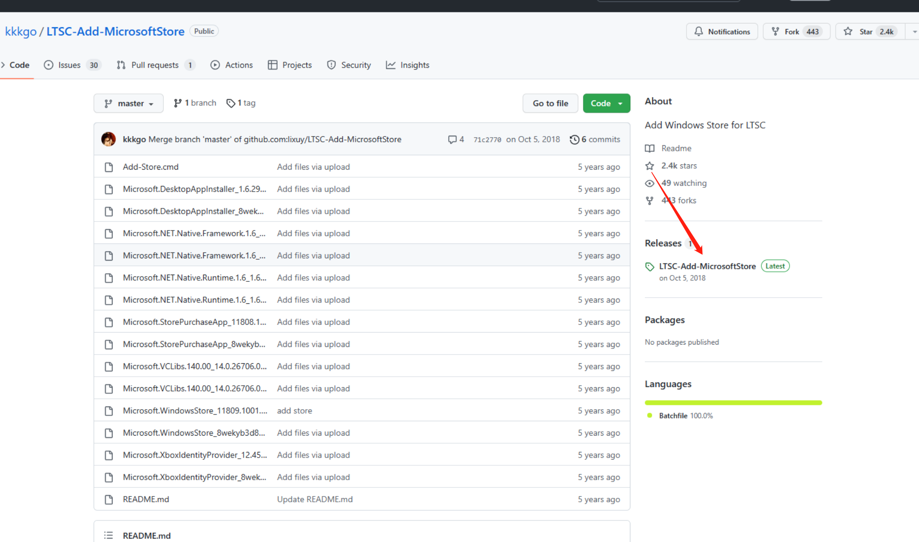Viewport: 919px width, 542px height.
Task: Open the Issues tab
Action: [72, 65]
